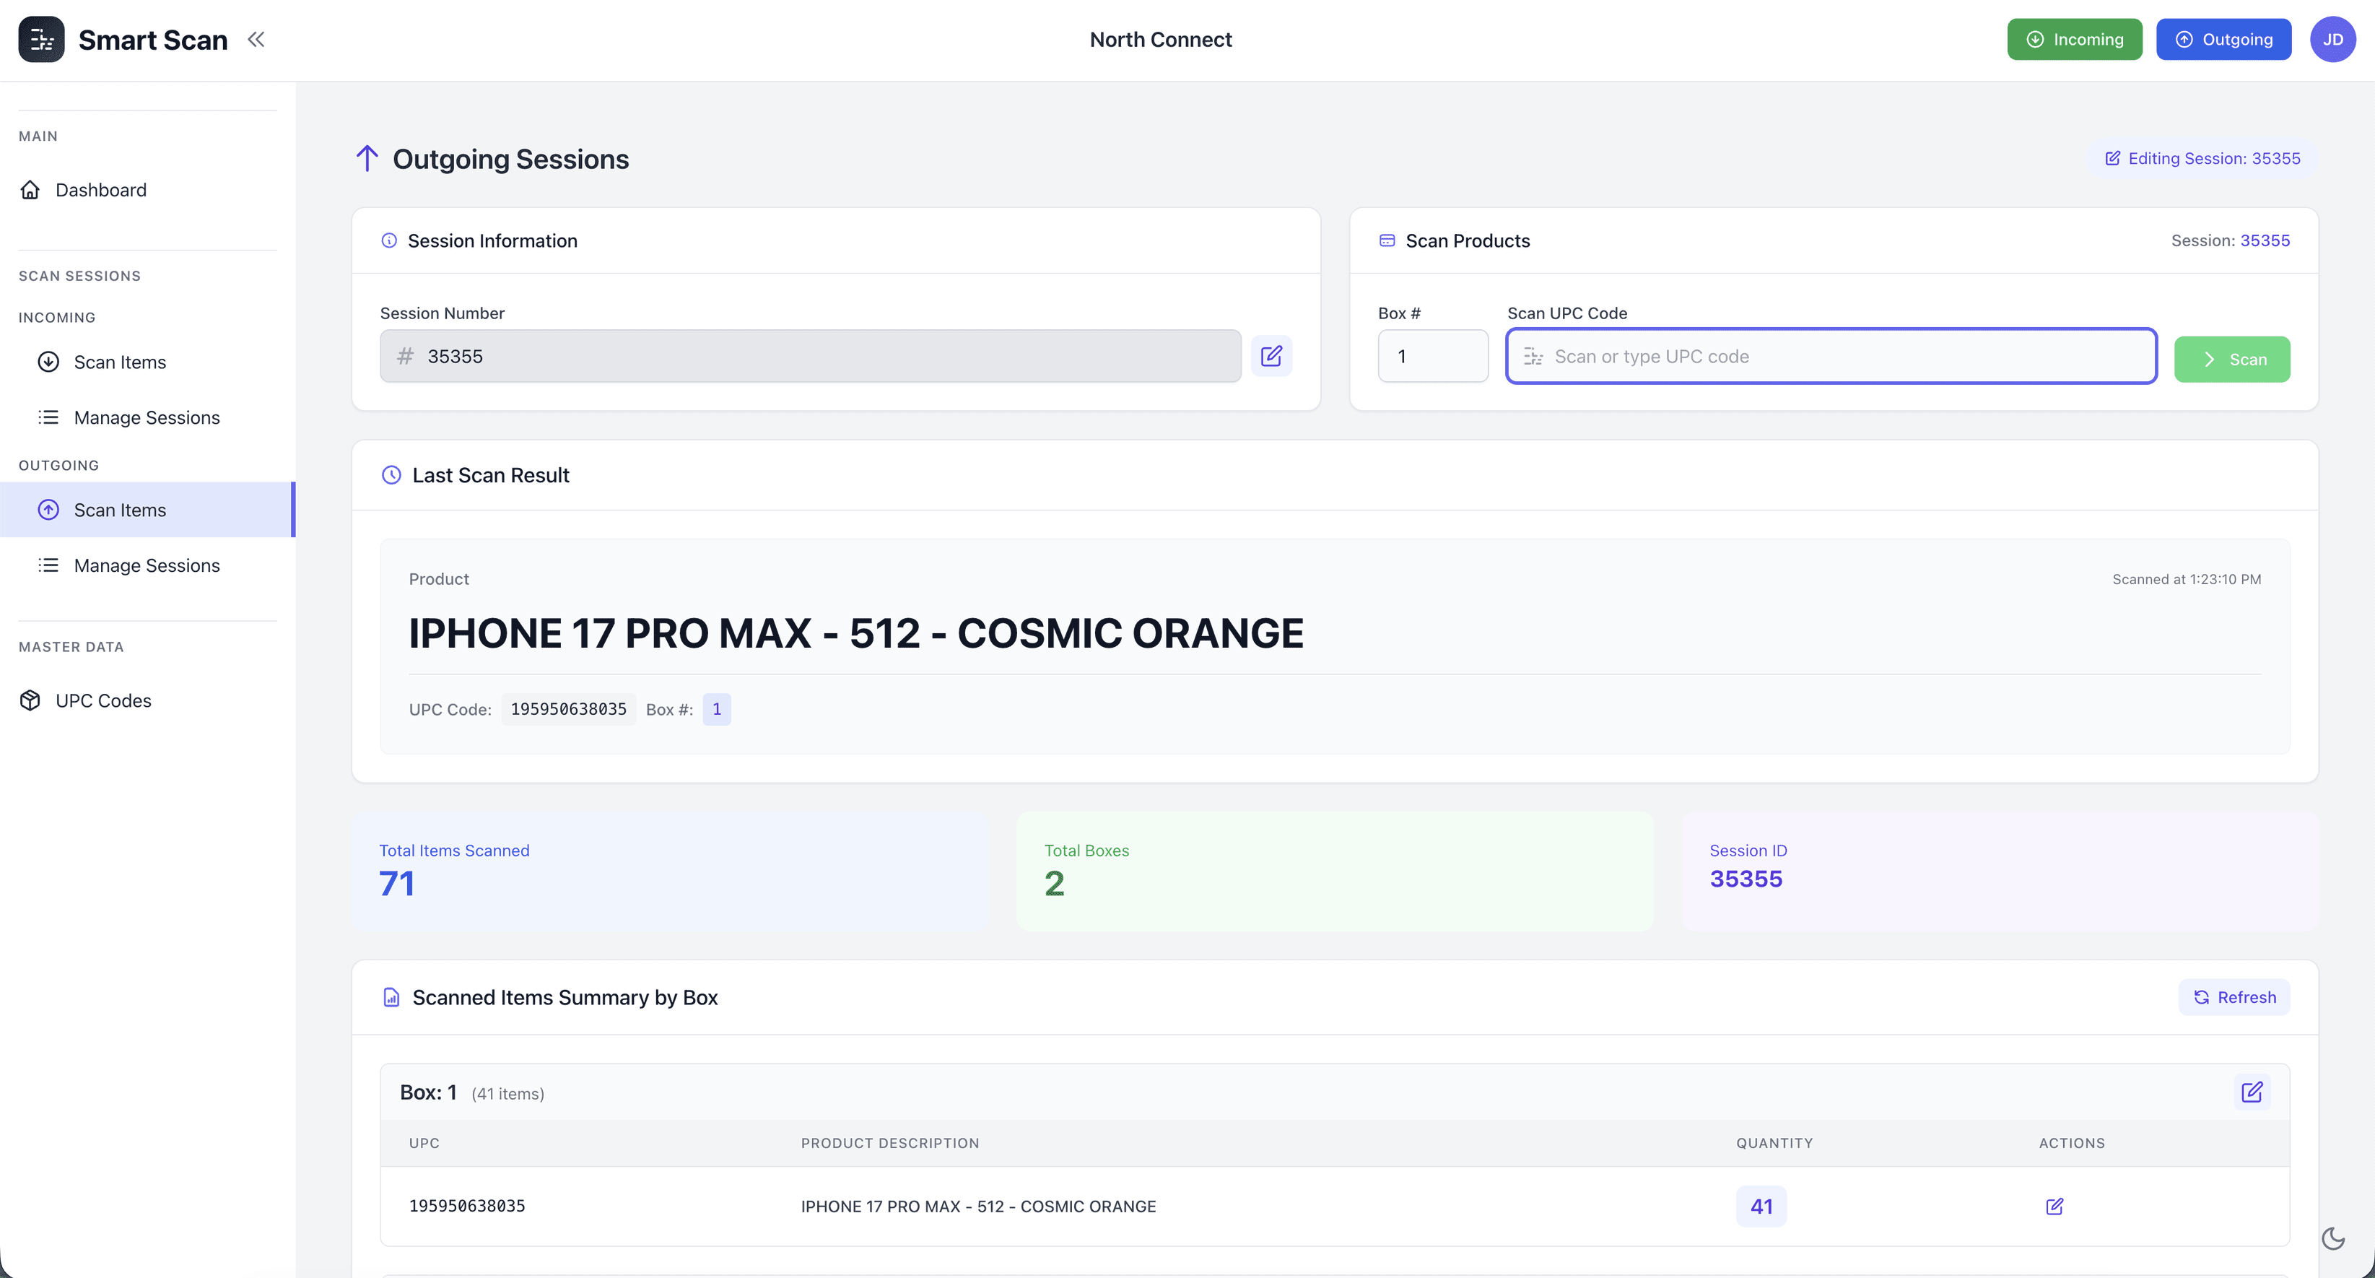Toggle dark mode moon icon
The height and width of the screenshot is (1278, 2375).
(x=2332, y=1238)
